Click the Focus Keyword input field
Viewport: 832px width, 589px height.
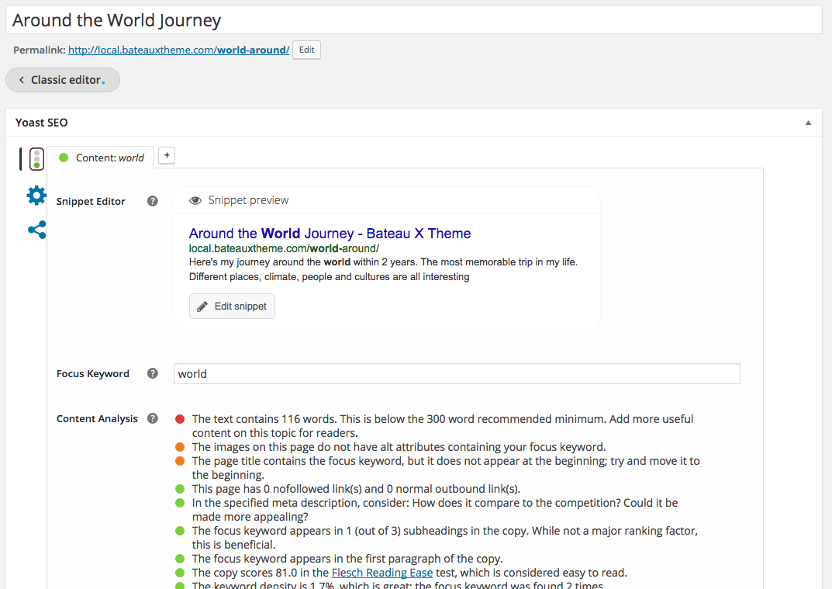(x=457, y=374)
